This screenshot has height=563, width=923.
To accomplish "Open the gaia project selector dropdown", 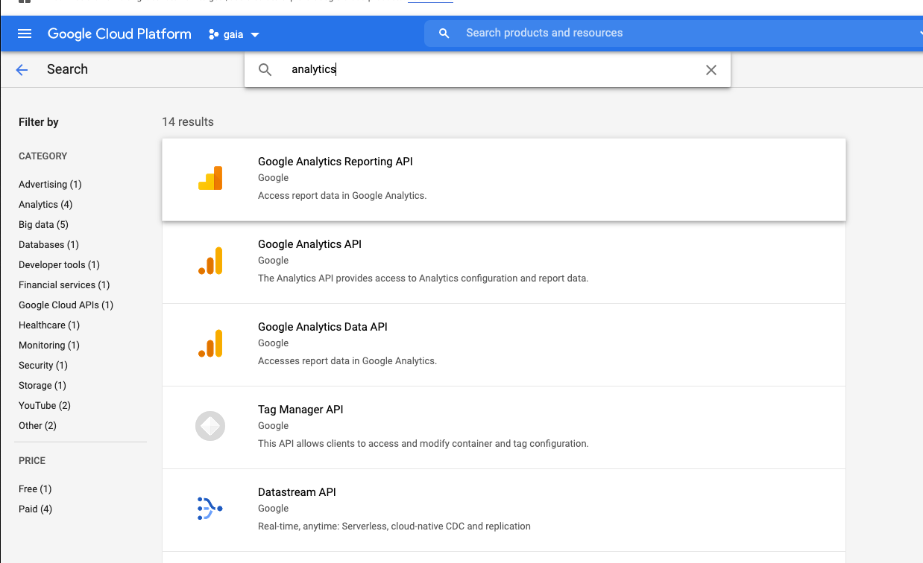I will [x=234, y=34].
